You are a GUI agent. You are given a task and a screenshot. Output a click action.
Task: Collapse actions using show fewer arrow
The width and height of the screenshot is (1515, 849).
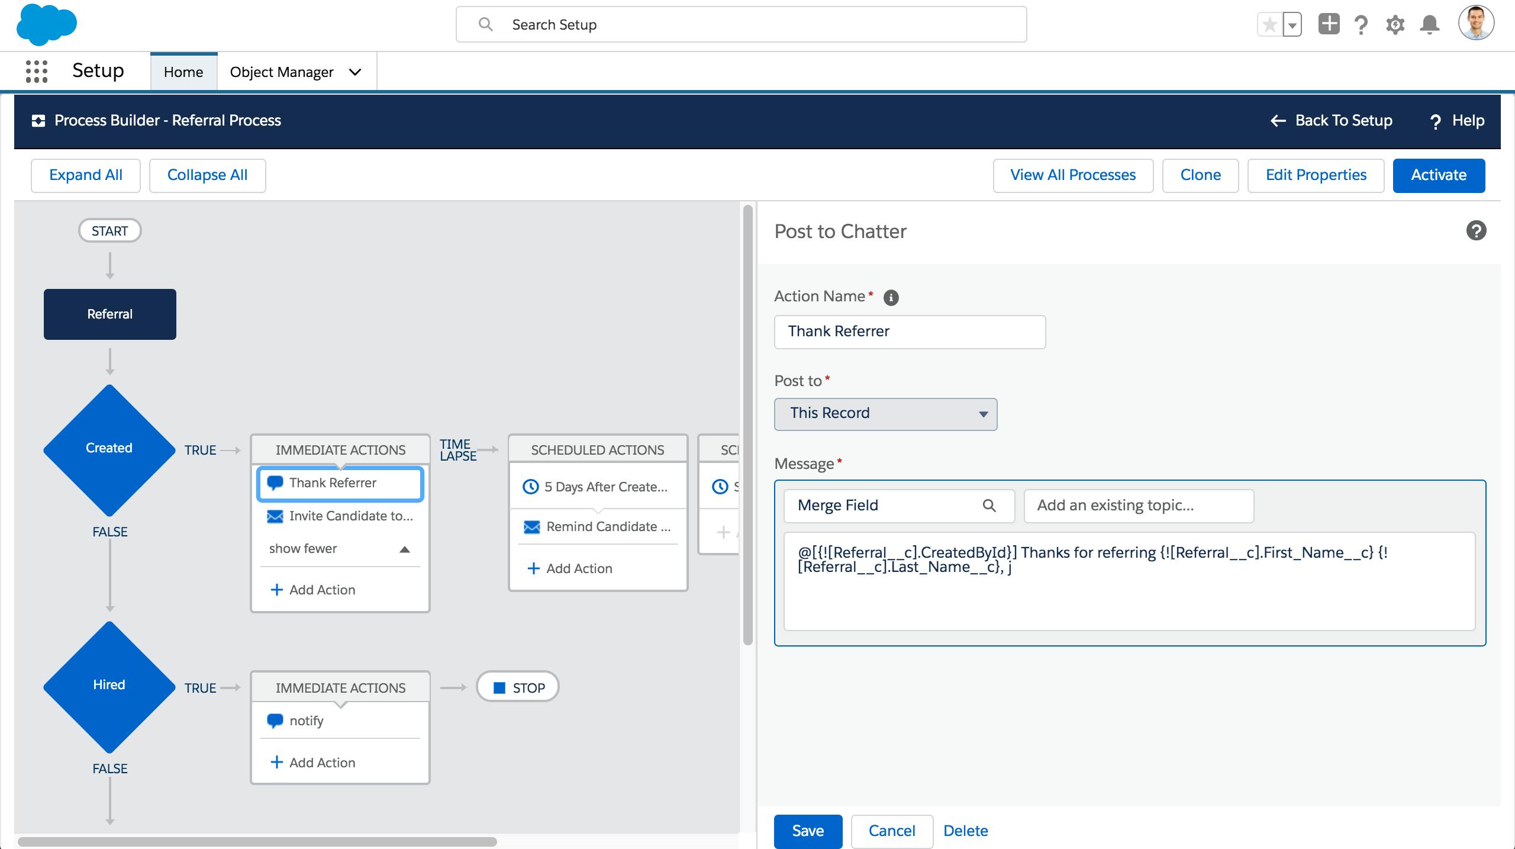[404, 549]
